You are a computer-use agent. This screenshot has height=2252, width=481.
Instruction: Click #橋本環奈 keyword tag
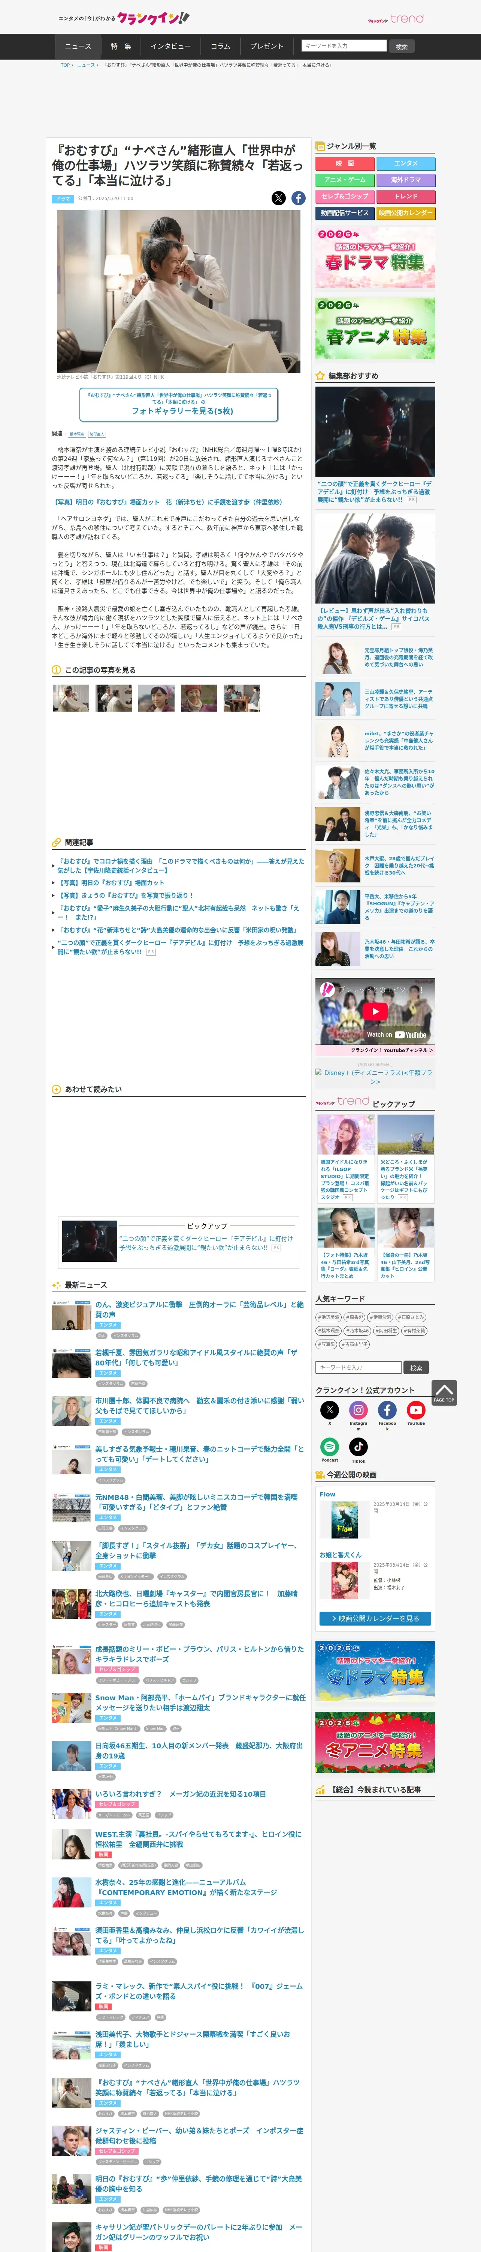point(329,1331)
